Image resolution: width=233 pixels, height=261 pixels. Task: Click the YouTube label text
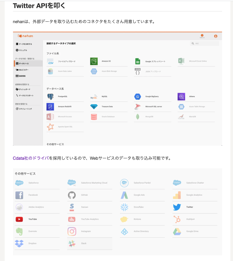[x=33, y=219]
